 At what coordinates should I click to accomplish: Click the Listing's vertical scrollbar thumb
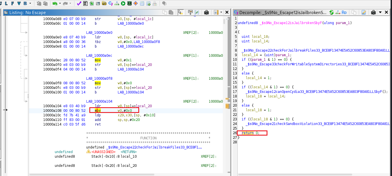pos(224,21)
